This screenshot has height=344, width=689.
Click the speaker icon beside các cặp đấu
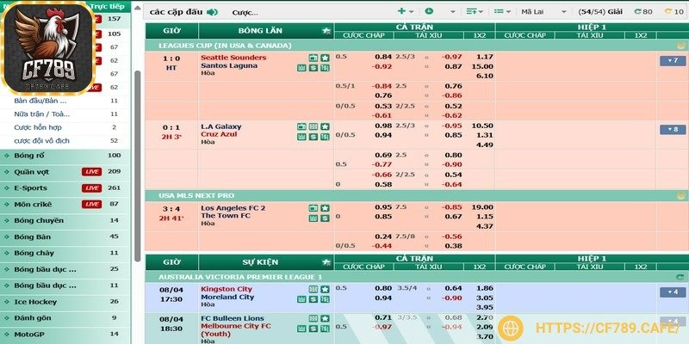[212, 12]
